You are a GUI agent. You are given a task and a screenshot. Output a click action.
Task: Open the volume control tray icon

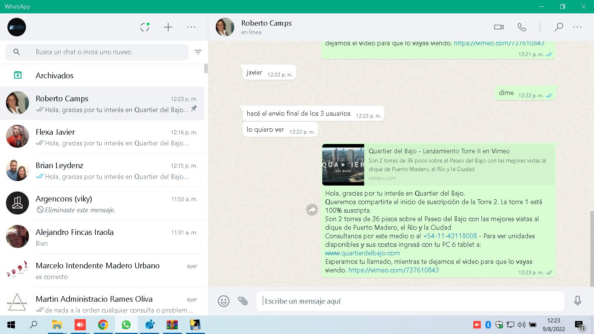point(521,325)
